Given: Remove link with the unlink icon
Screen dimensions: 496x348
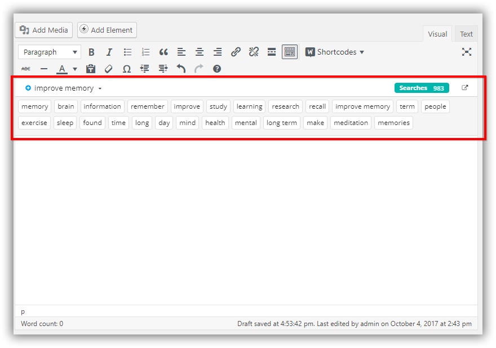Looking at the screenshot, I should pos(254,52).
